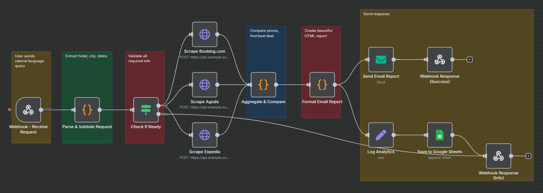
Task: Select the Webhook Response (Info) node icon
Action: (x=498, y=156)
